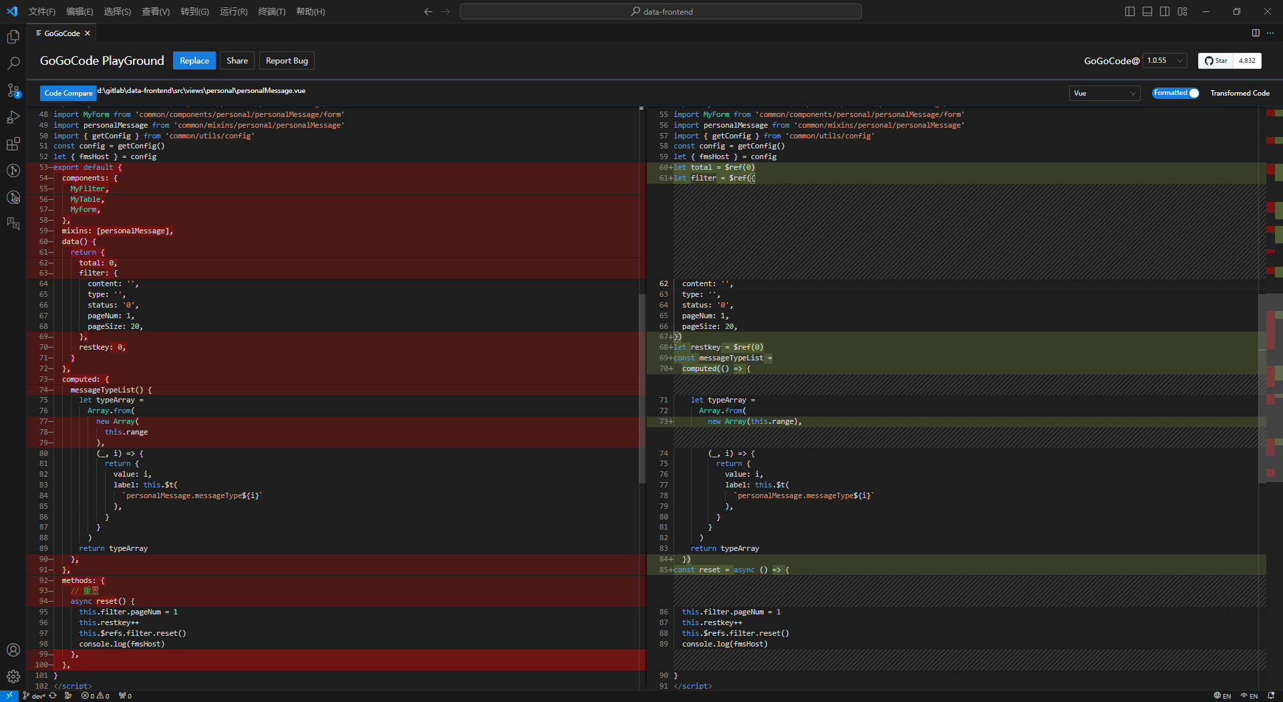Close the GoGoCode tab
This screenshot has height=702, width=1283.
(87, 33)
